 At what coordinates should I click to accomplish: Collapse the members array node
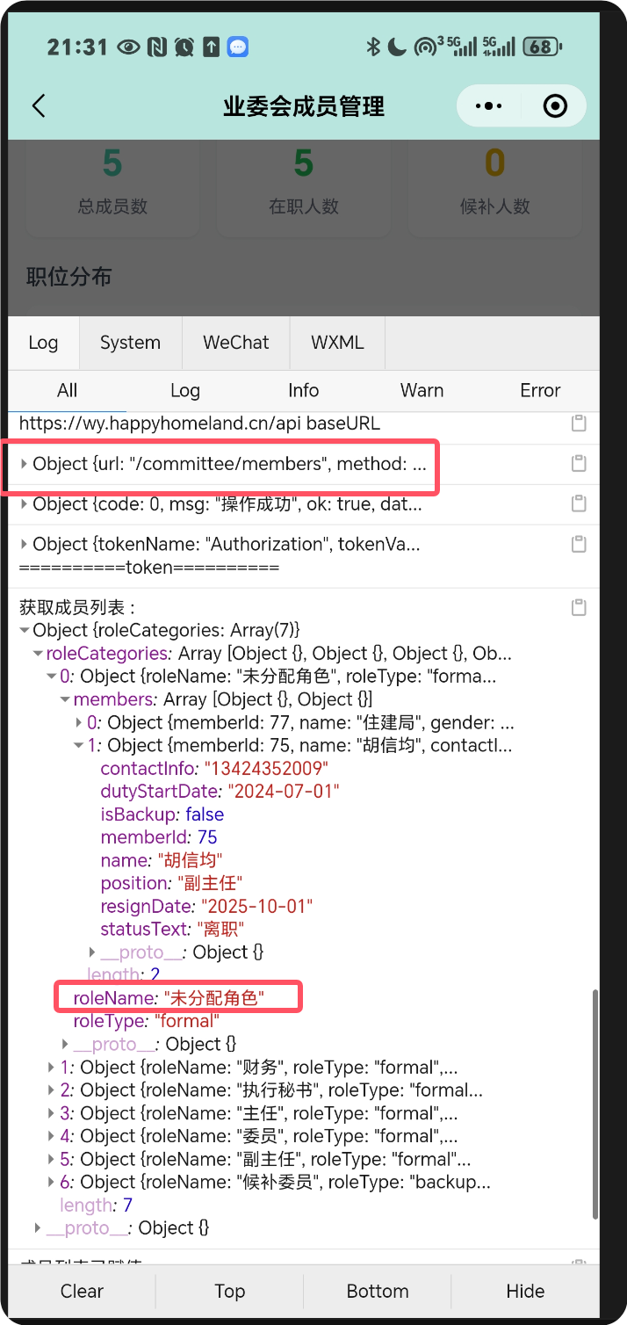[x=65, y=699]
